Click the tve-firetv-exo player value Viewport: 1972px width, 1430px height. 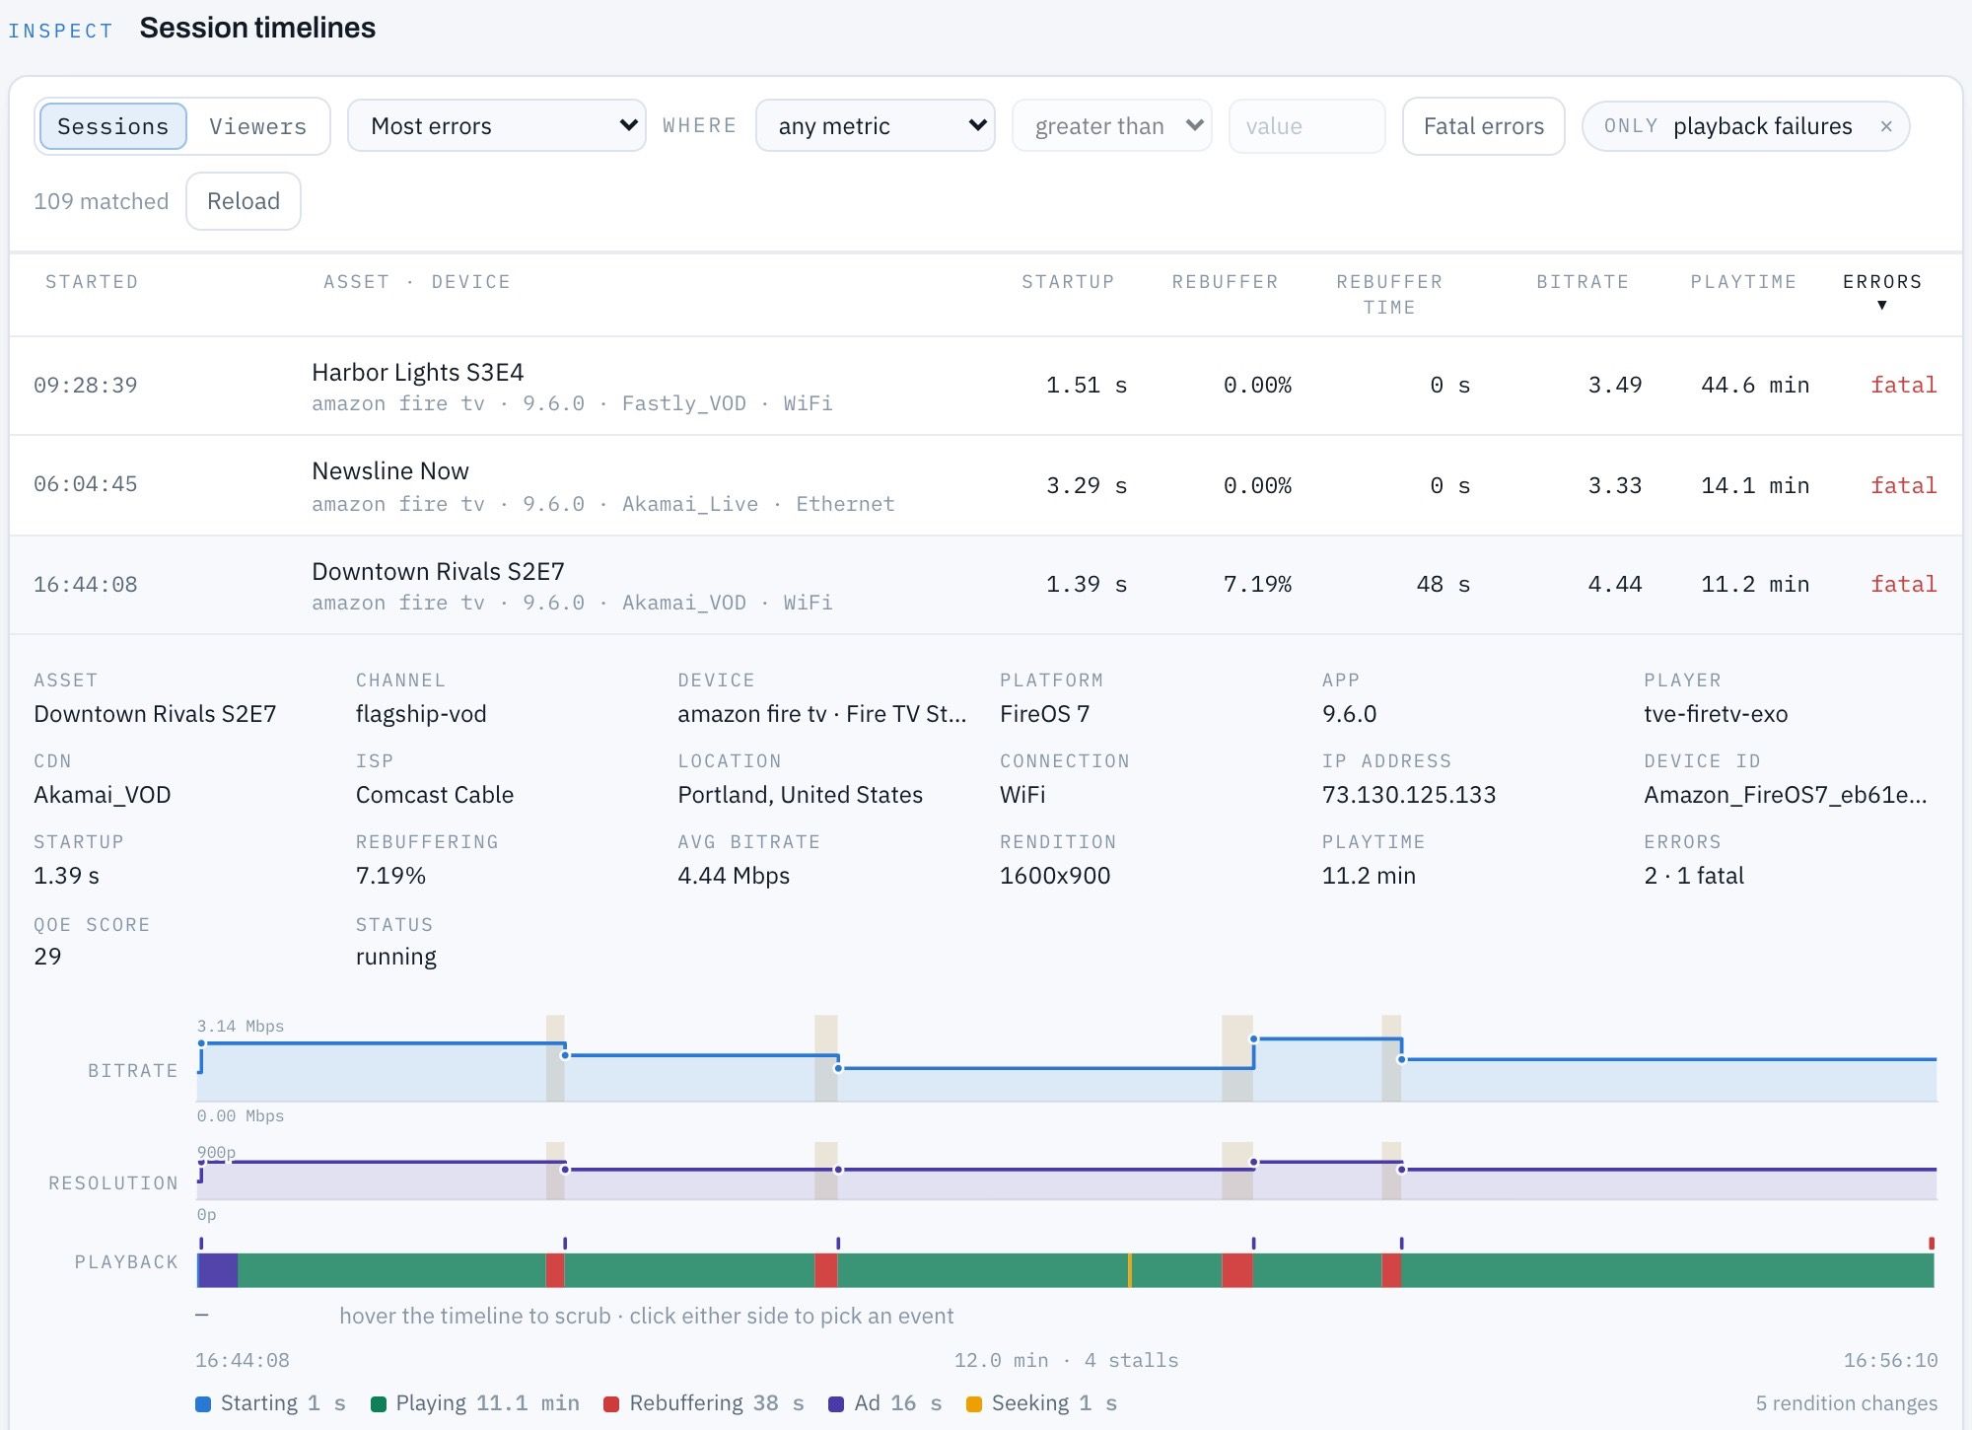[1715, 714]
